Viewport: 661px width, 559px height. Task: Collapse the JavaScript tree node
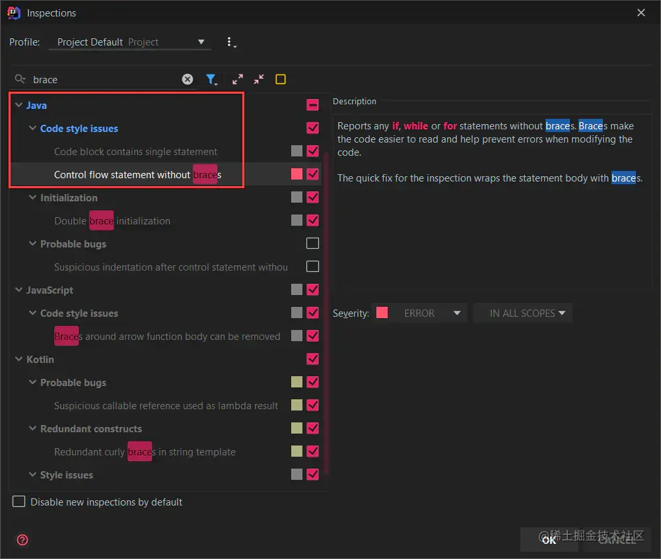coord(18,290)
